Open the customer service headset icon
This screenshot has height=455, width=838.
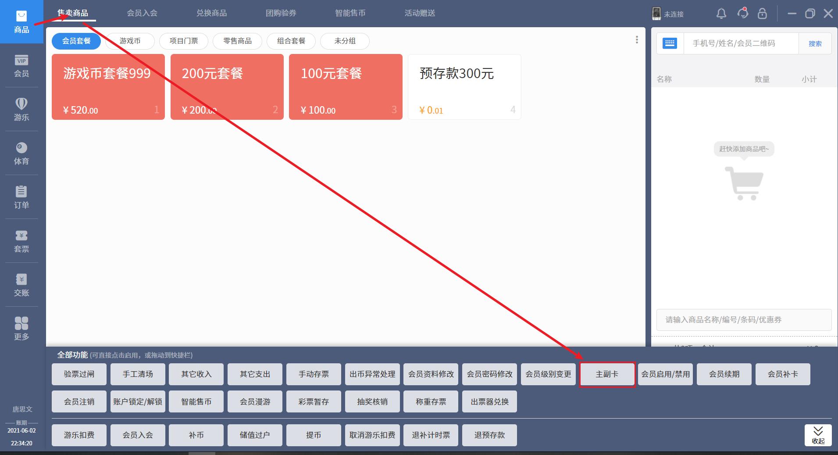(743, 13)
